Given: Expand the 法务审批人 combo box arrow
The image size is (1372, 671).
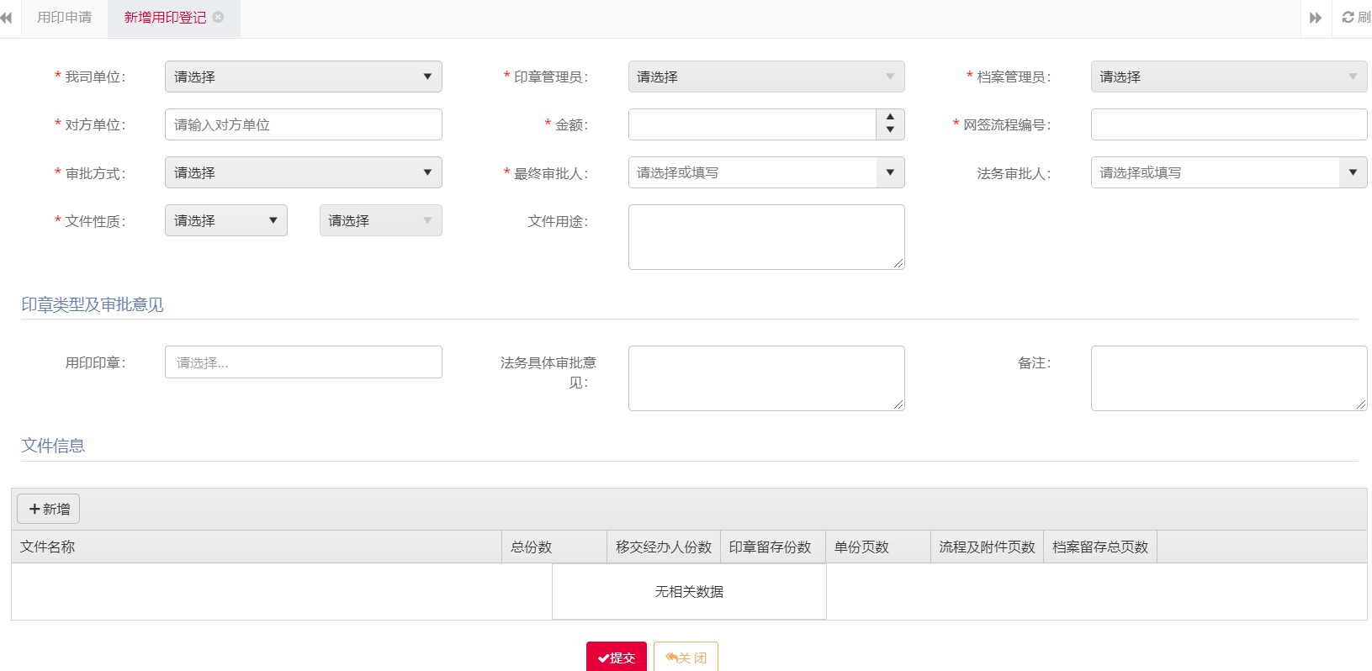Looking at the screenshot, I should pyautogui.click(x=1353, y=172).
